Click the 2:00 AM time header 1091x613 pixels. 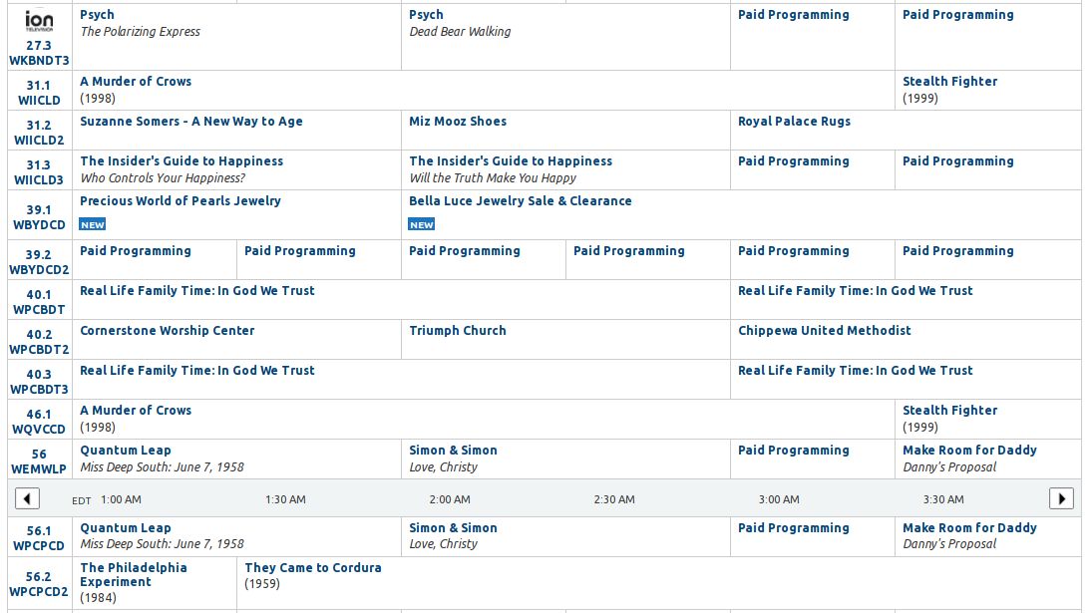pyautogui.click(x=450, y=499)
